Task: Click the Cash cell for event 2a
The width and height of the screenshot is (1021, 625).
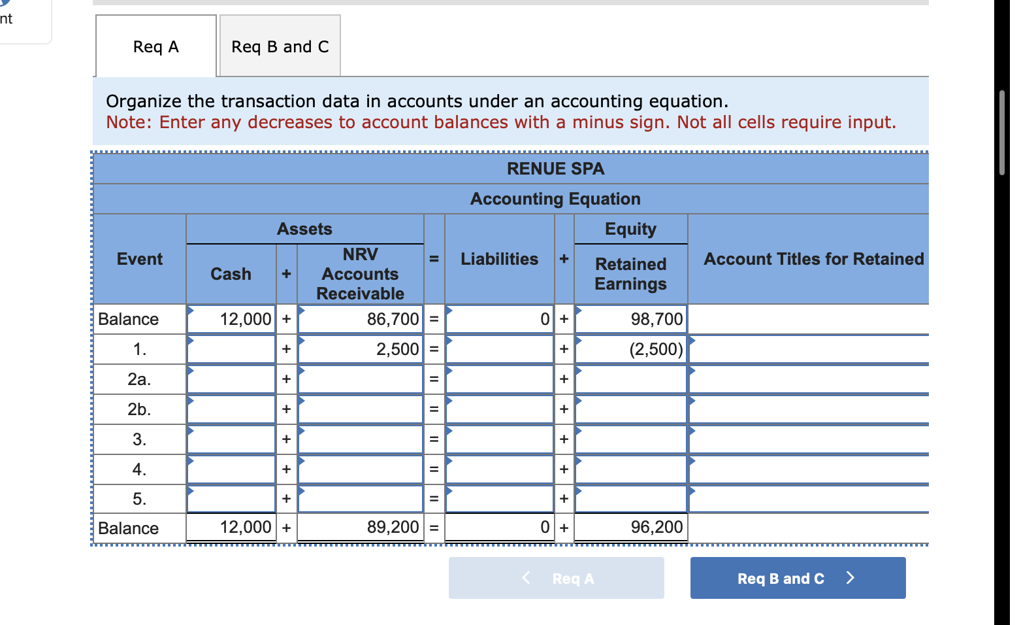Action: click(x=231, y=379)
